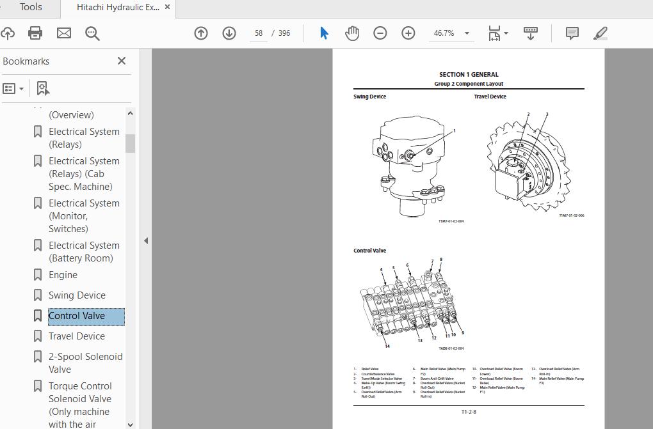Select the Hitachi Hydraulic Ex... document tab
The width and height of the screenshot is (653, 429).
(x=118, y=8)
